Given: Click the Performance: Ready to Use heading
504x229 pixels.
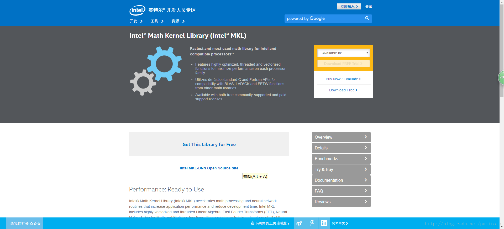Looking at the screenshot, I should point(166,189).
